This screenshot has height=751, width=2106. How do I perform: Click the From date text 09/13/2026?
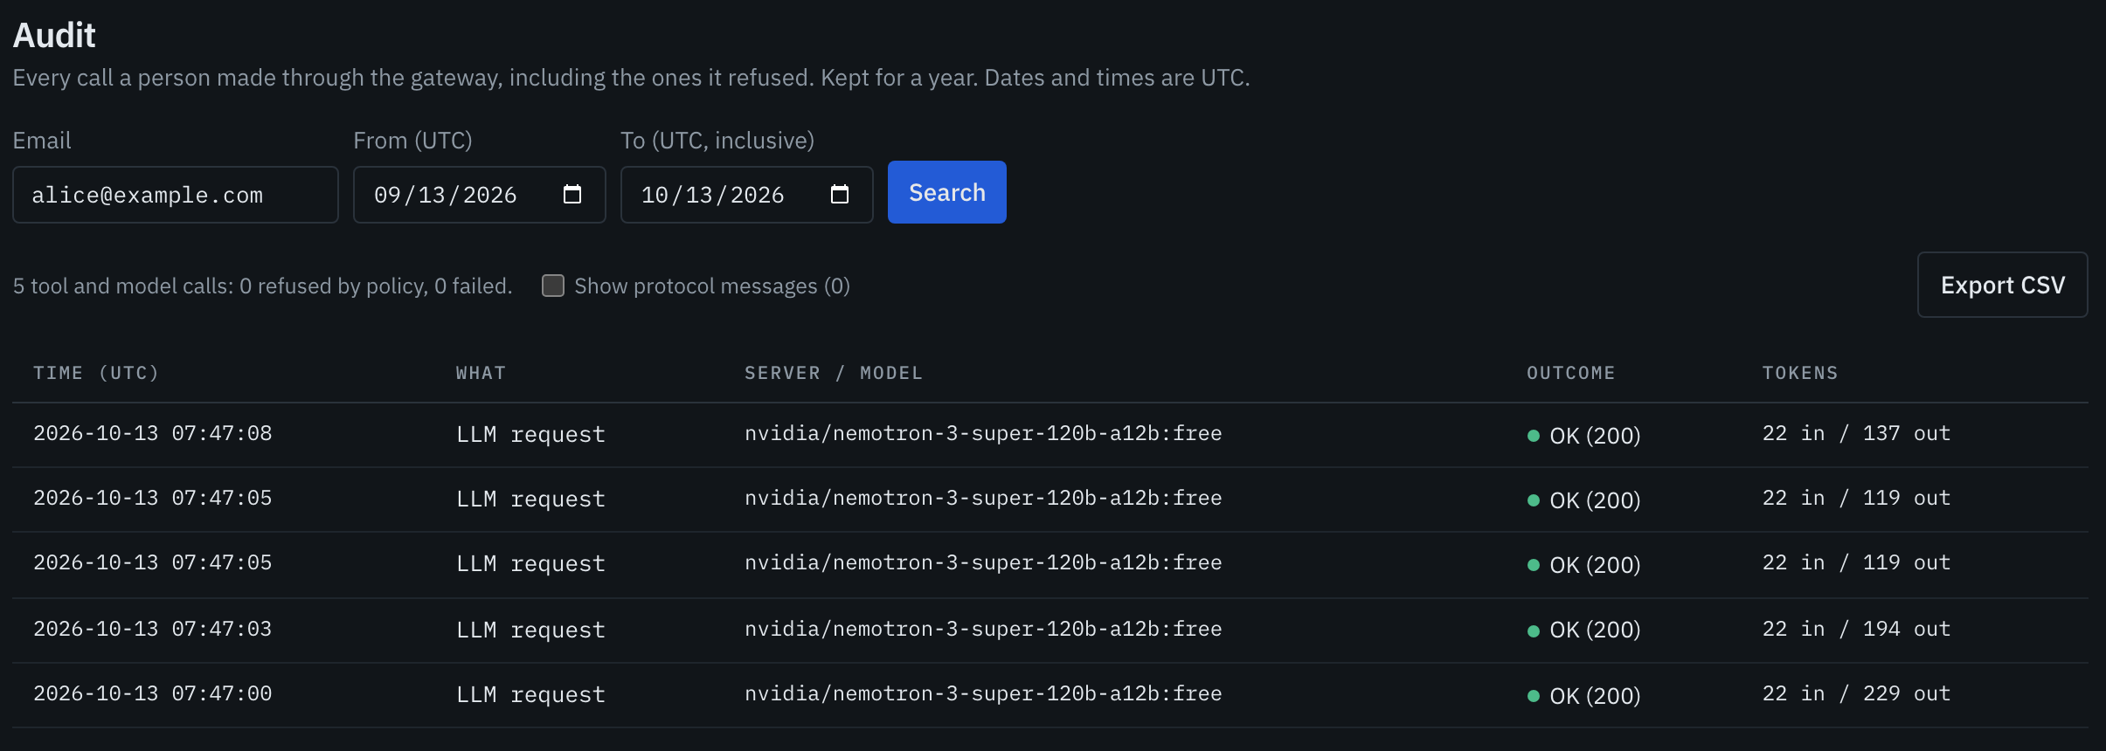[x=446, y=195]
